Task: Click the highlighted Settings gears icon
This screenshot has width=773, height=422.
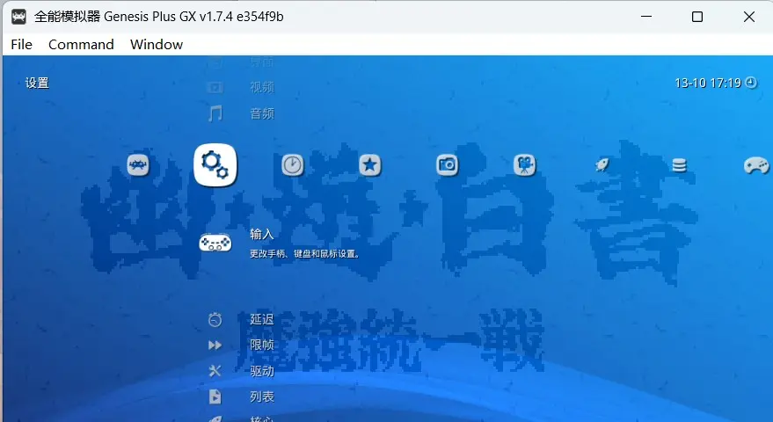Action: 215,164
